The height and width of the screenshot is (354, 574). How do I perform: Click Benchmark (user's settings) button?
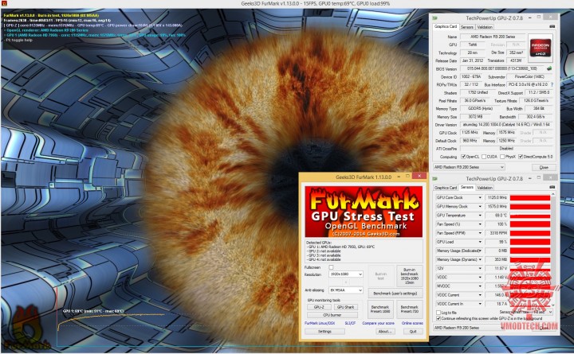tap(395, 294)
